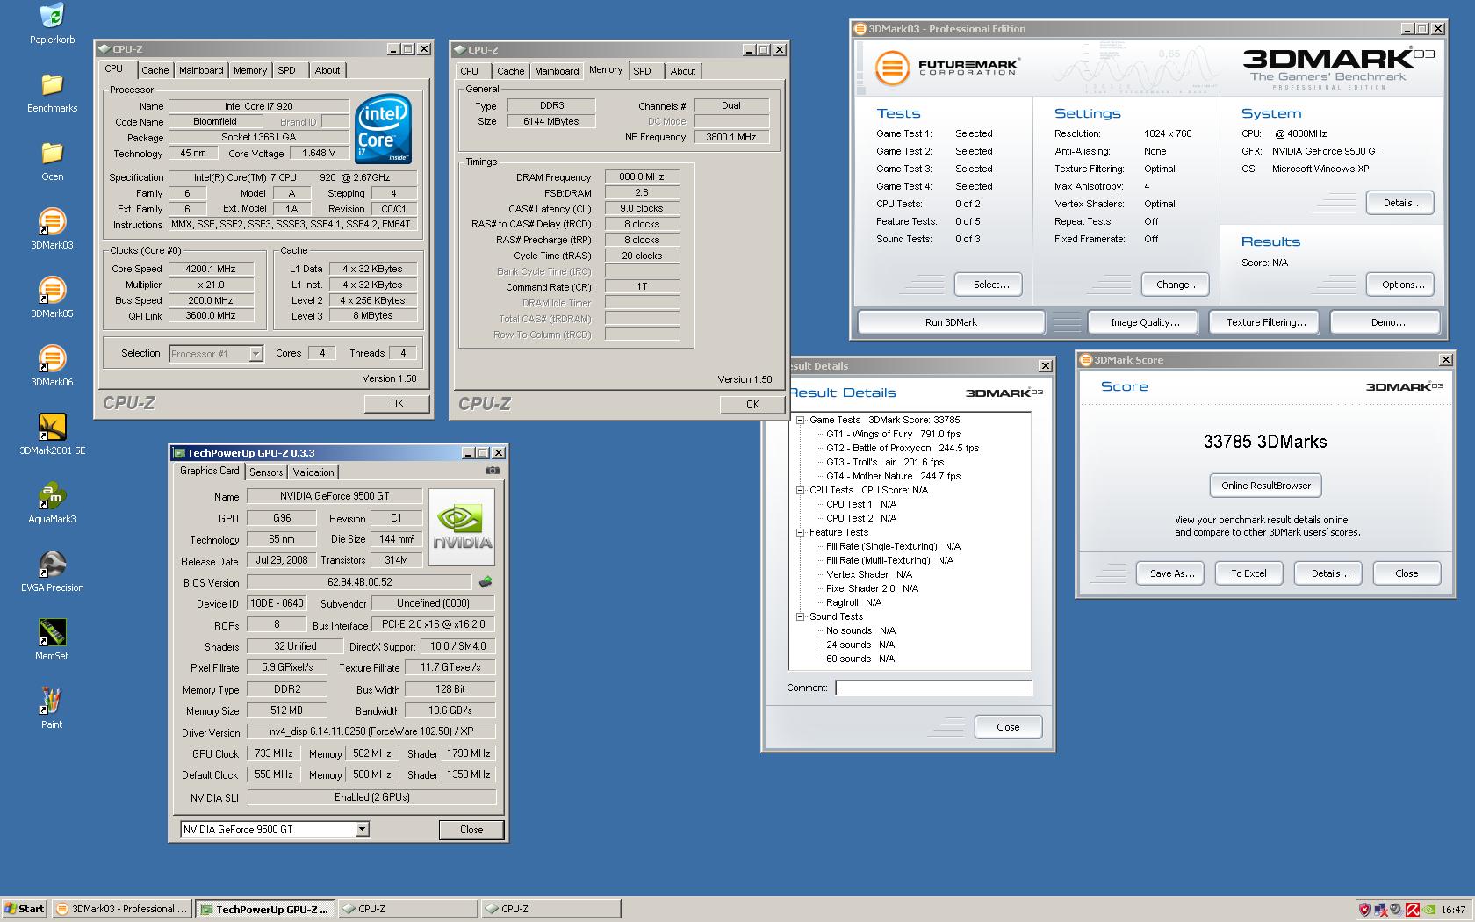Collapse the Sound Tests tree node
Viewport: 1475px width, 922px height.
tap(800, 616)
